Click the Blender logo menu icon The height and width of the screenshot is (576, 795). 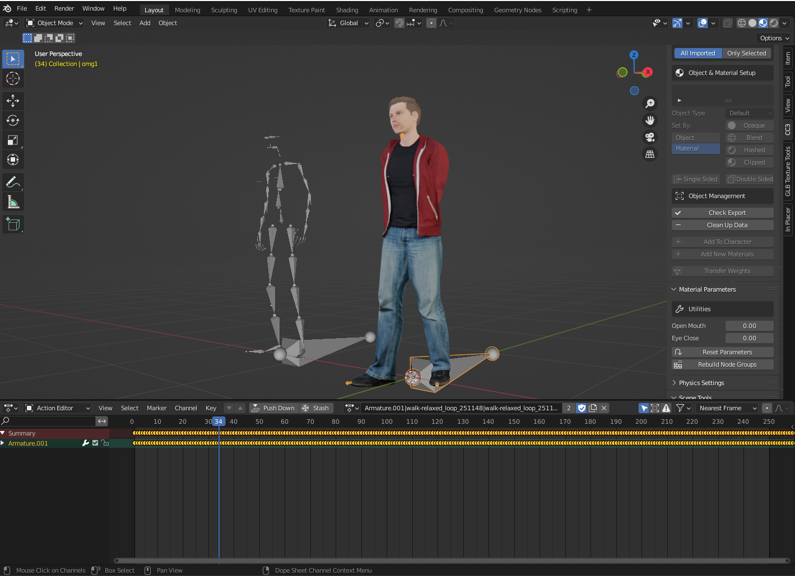(7, 8)
